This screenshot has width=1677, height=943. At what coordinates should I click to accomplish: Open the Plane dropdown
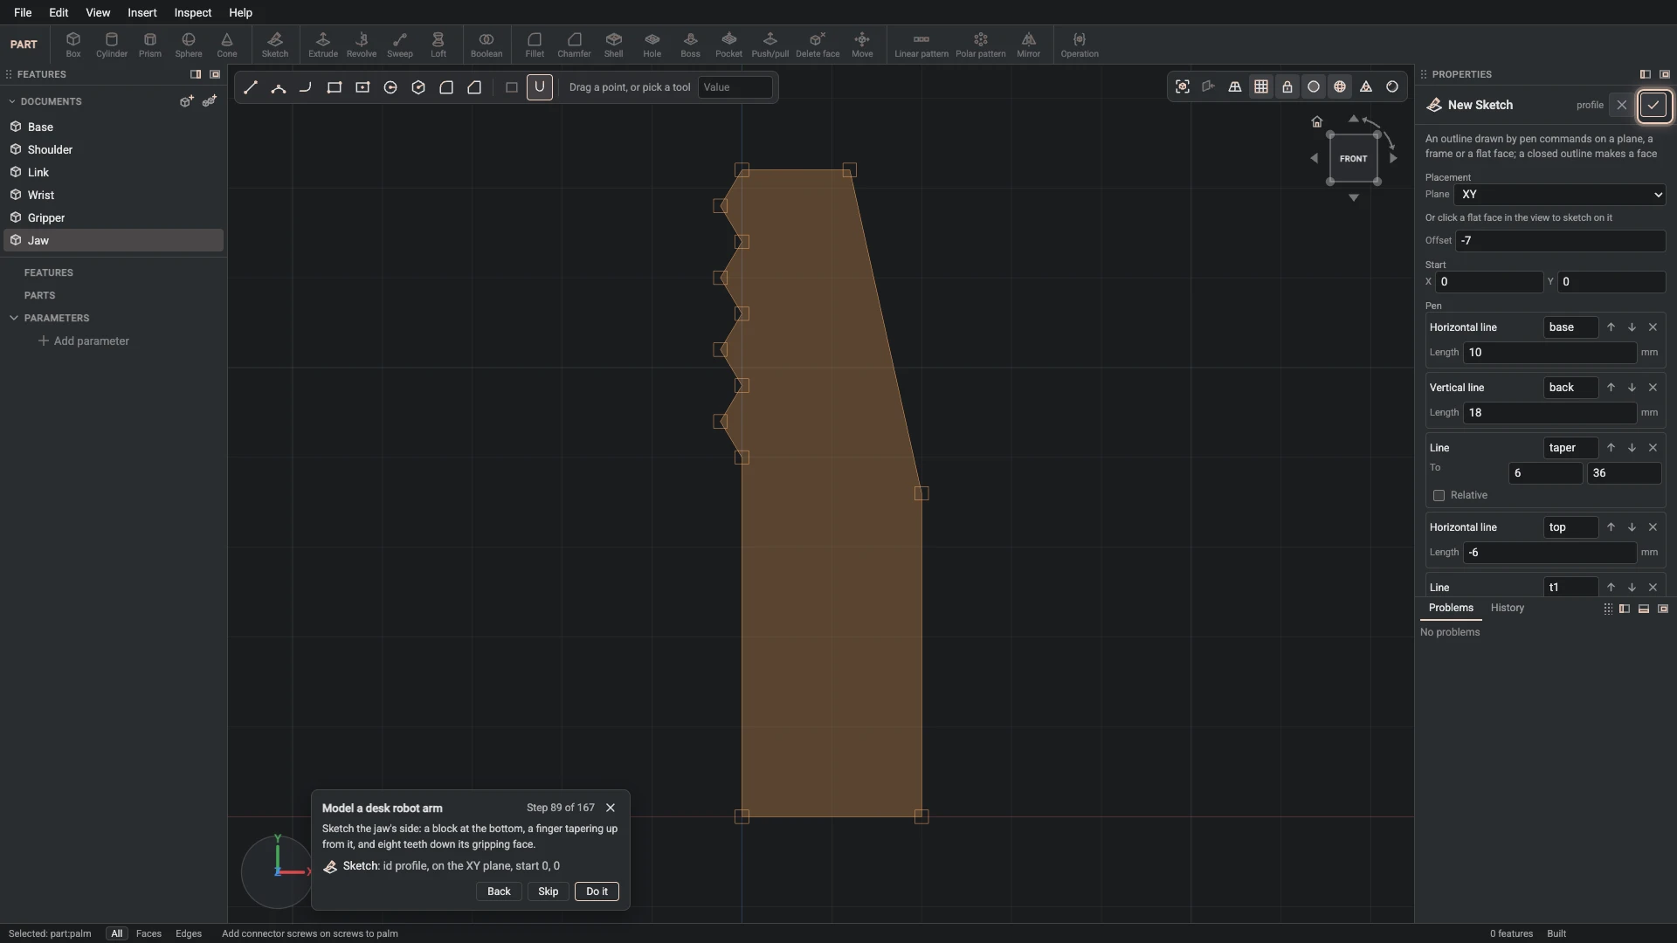coord(1560,195)
